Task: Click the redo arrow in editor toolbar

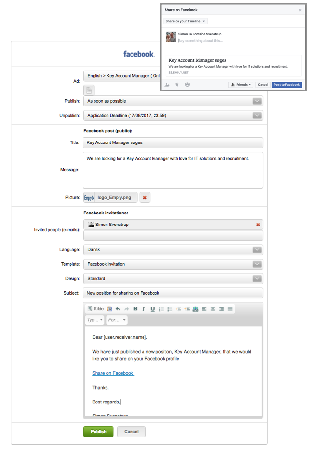Action: [127, 309]
